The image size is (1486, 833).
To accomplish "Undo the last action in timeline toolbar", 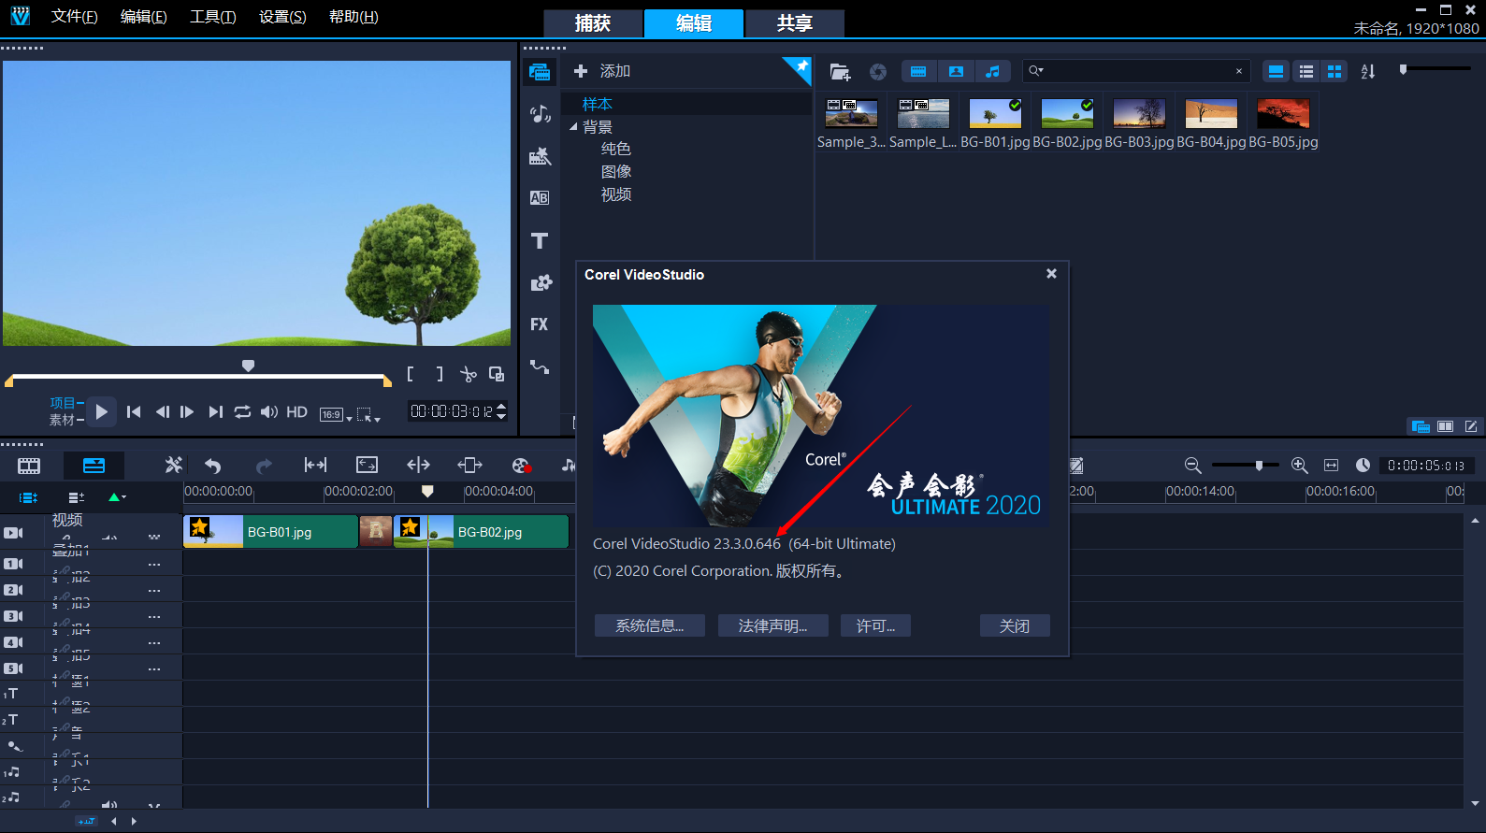I will click(x=212, y=466).
